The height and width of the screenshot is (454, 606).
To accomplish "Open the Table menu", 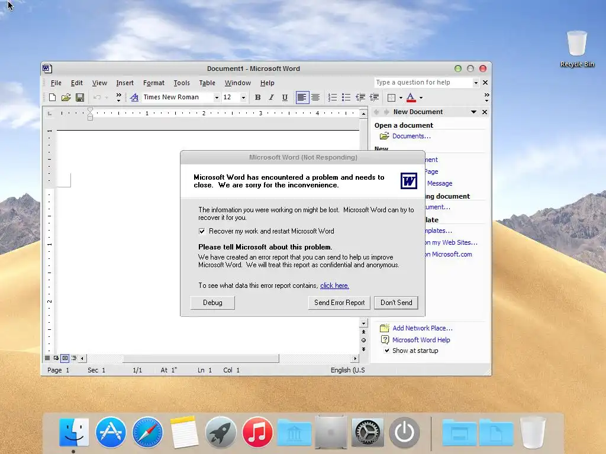I will tap(207, 83).
